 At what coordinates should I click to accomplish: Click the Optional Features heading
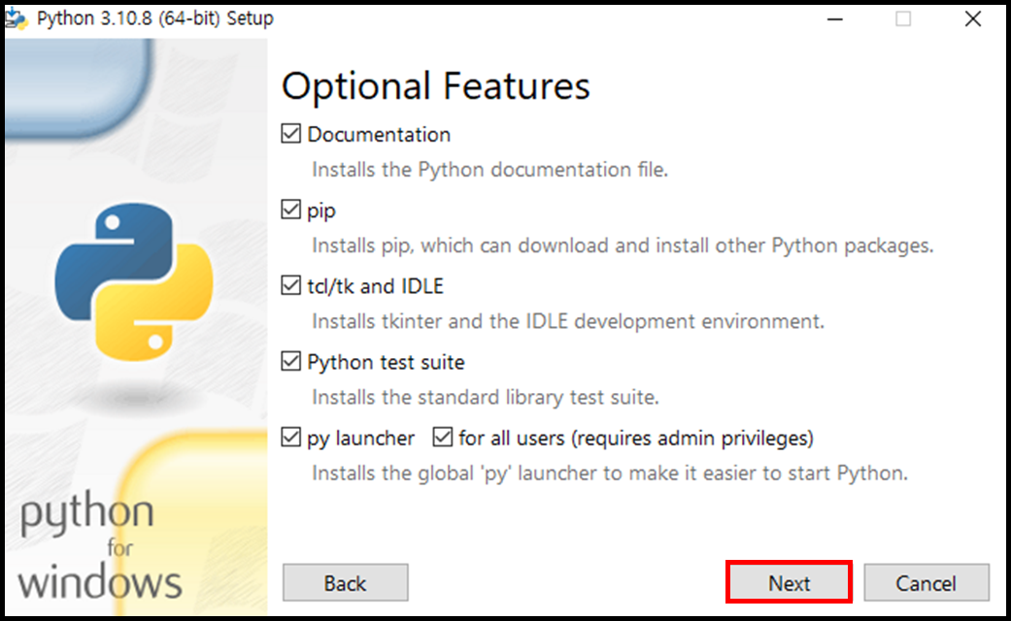pos(436,85)
